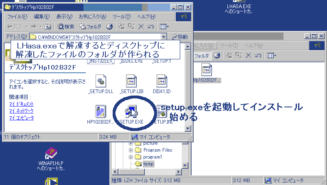This screenshot has width=327, height=185.
Task: Open the Views dropdown in toolbar
Action: (164, 27)
